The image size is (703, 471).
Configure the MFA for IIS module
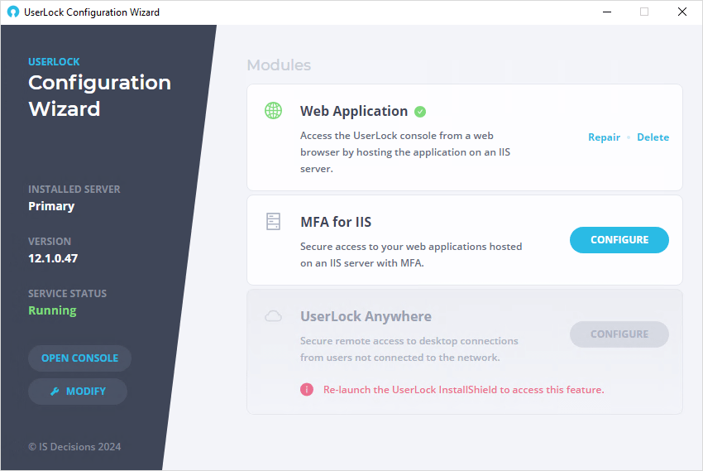(619, 240)
